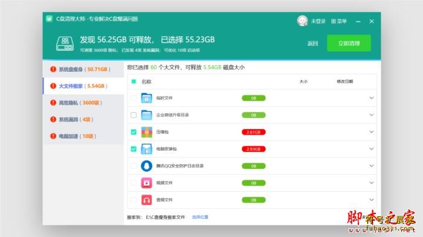Expand the 腾讯QQ安全防护日志目录 row chevron
The width and height of the screenshot is (423, 237).
[372, 166]
